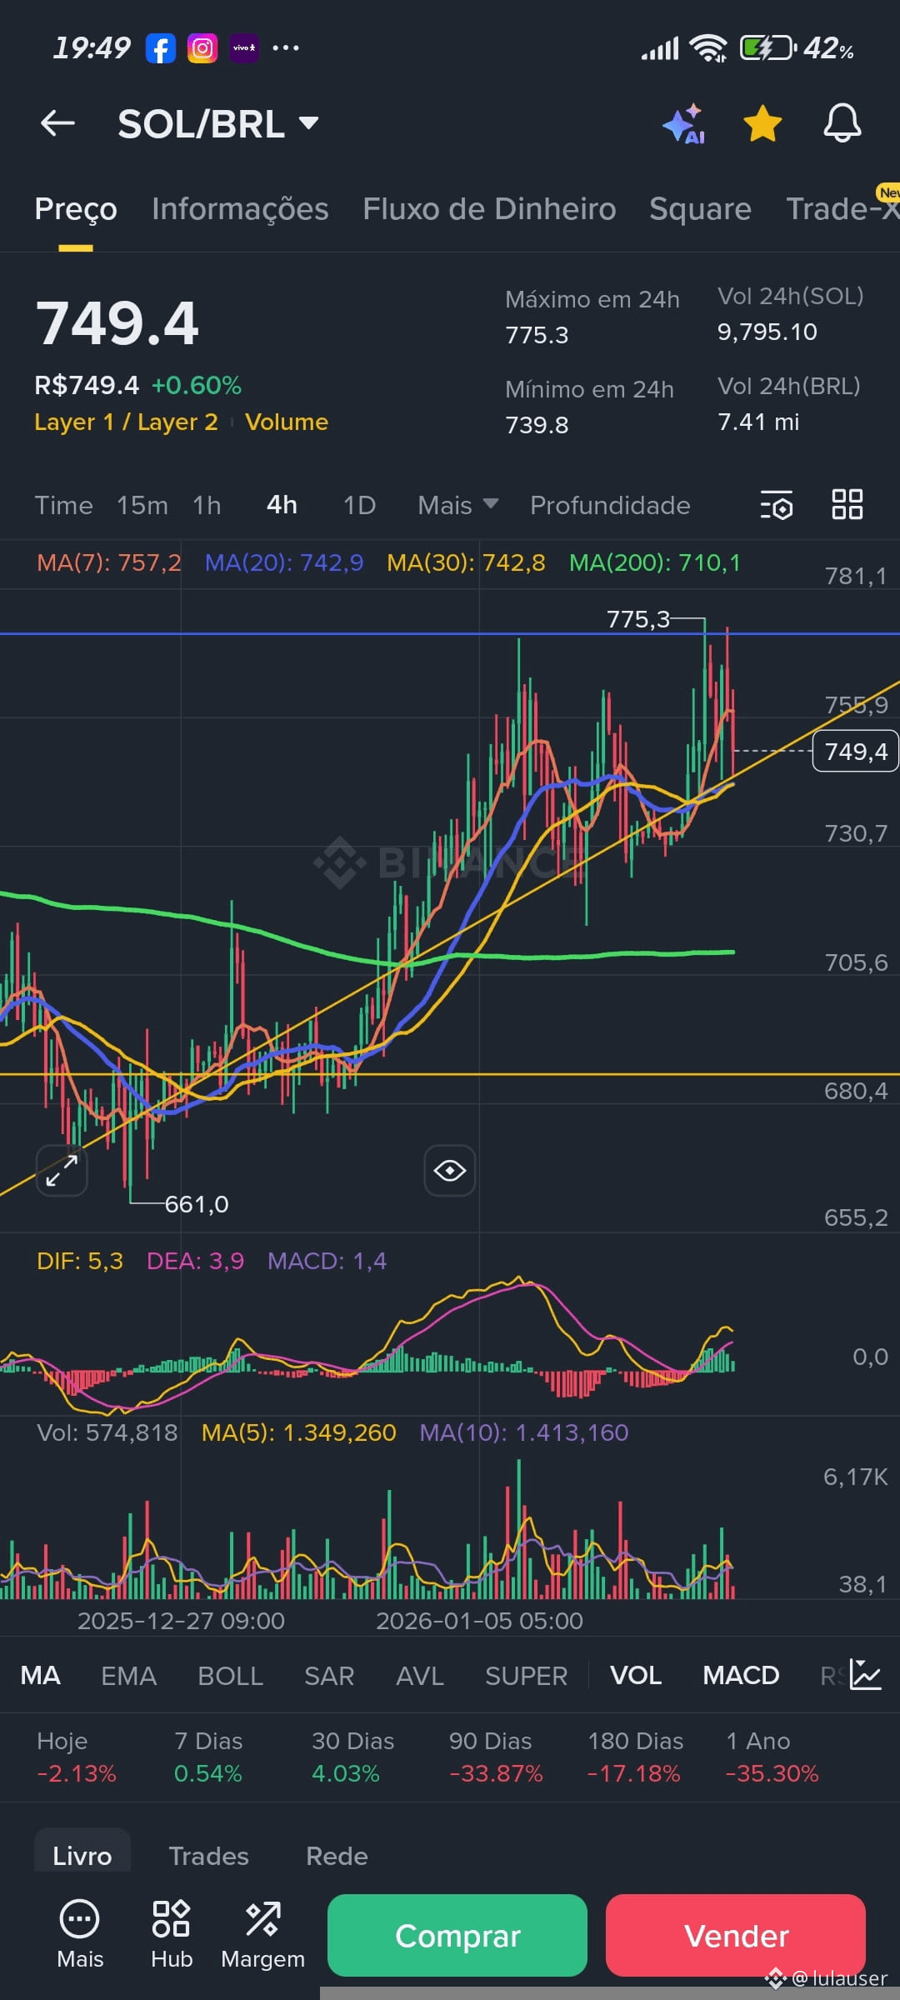
Task: Click the 775,3 chart high marker
Action: 638,619
